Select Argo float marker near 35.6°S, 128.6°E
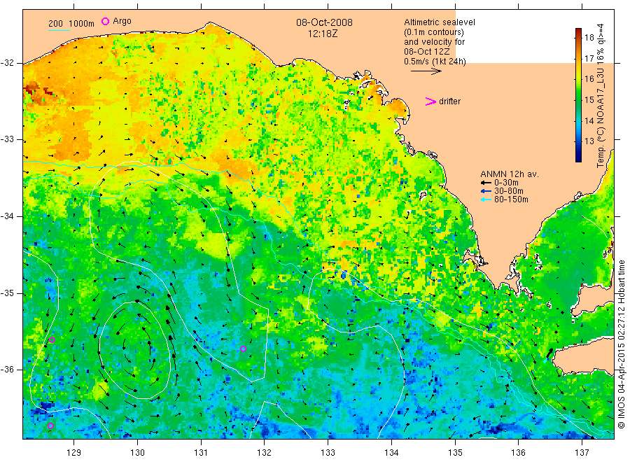630x462 pixels. pyautogui.click(x=52, y=340)
